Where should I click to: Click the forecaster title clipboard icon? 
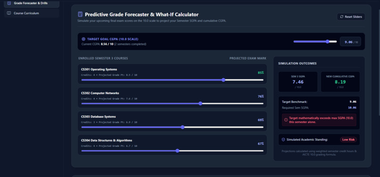[x=80, y=14]
